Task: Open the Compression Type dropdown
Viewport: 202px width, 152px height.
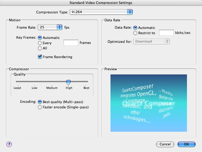Action: click(101, 12)
